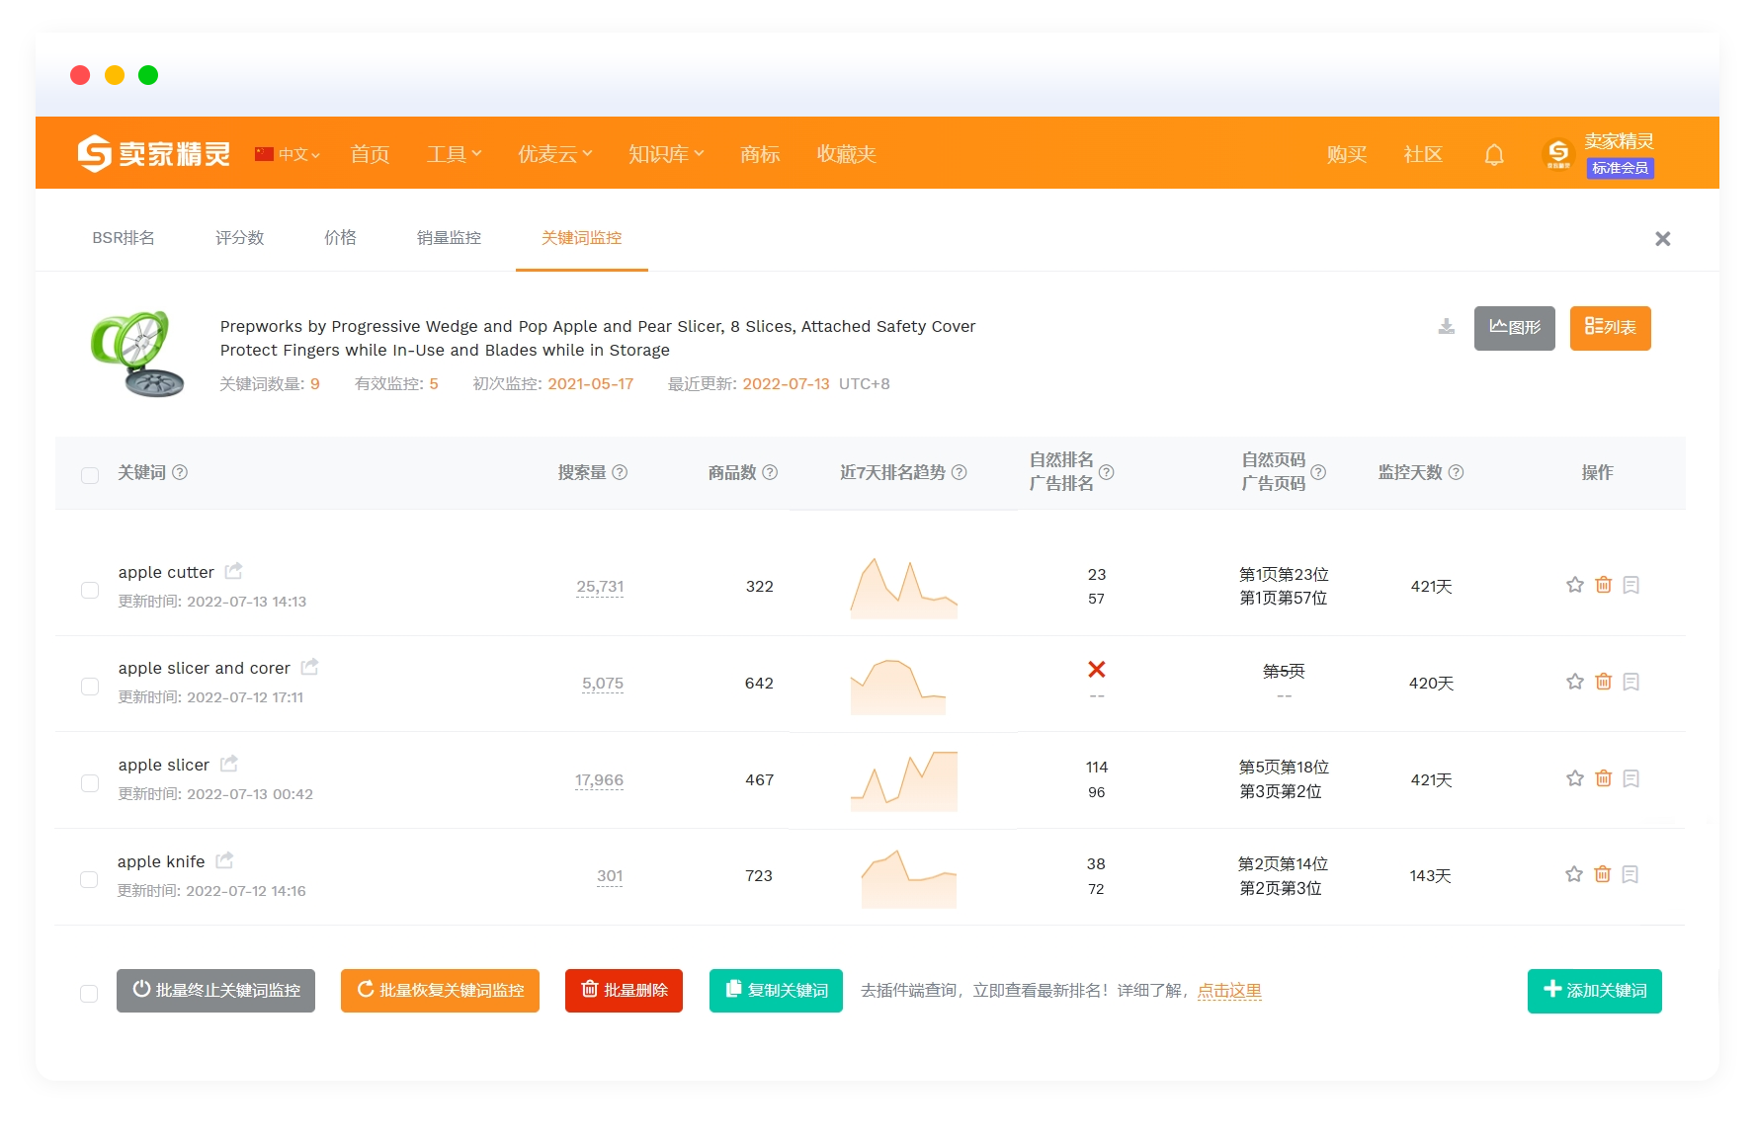
Task: Open the notification bell
Action: click(1494, 154)
